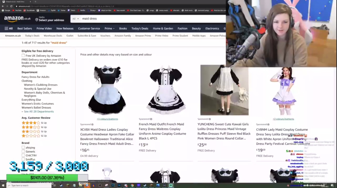Open the Socialblade bookmark
The width and height of the screenshot is (337, 188).
29,10
